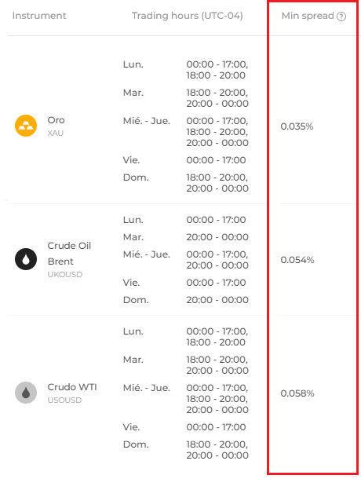
Task: Click the Trading hours (UTC-04) header
Action: coord(188,16)
